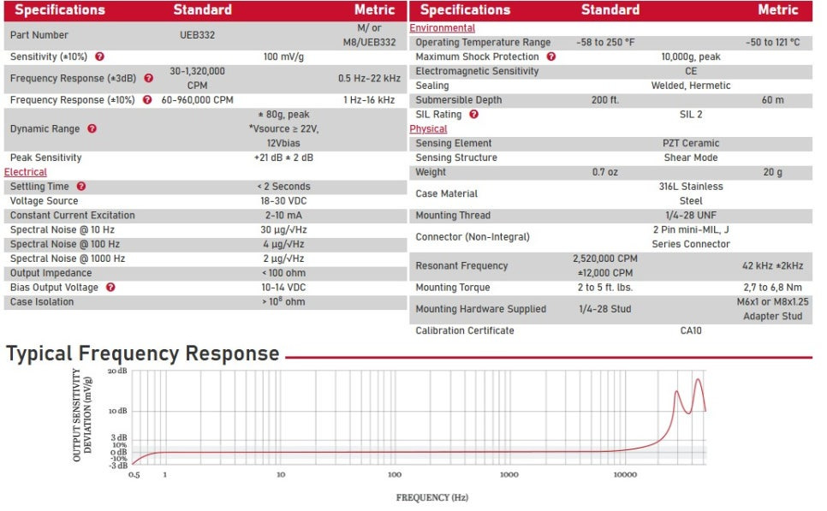Select the 60-960,000 CPM value
The height and width of the screenshot is (511, 827).
tap(197, 99)
